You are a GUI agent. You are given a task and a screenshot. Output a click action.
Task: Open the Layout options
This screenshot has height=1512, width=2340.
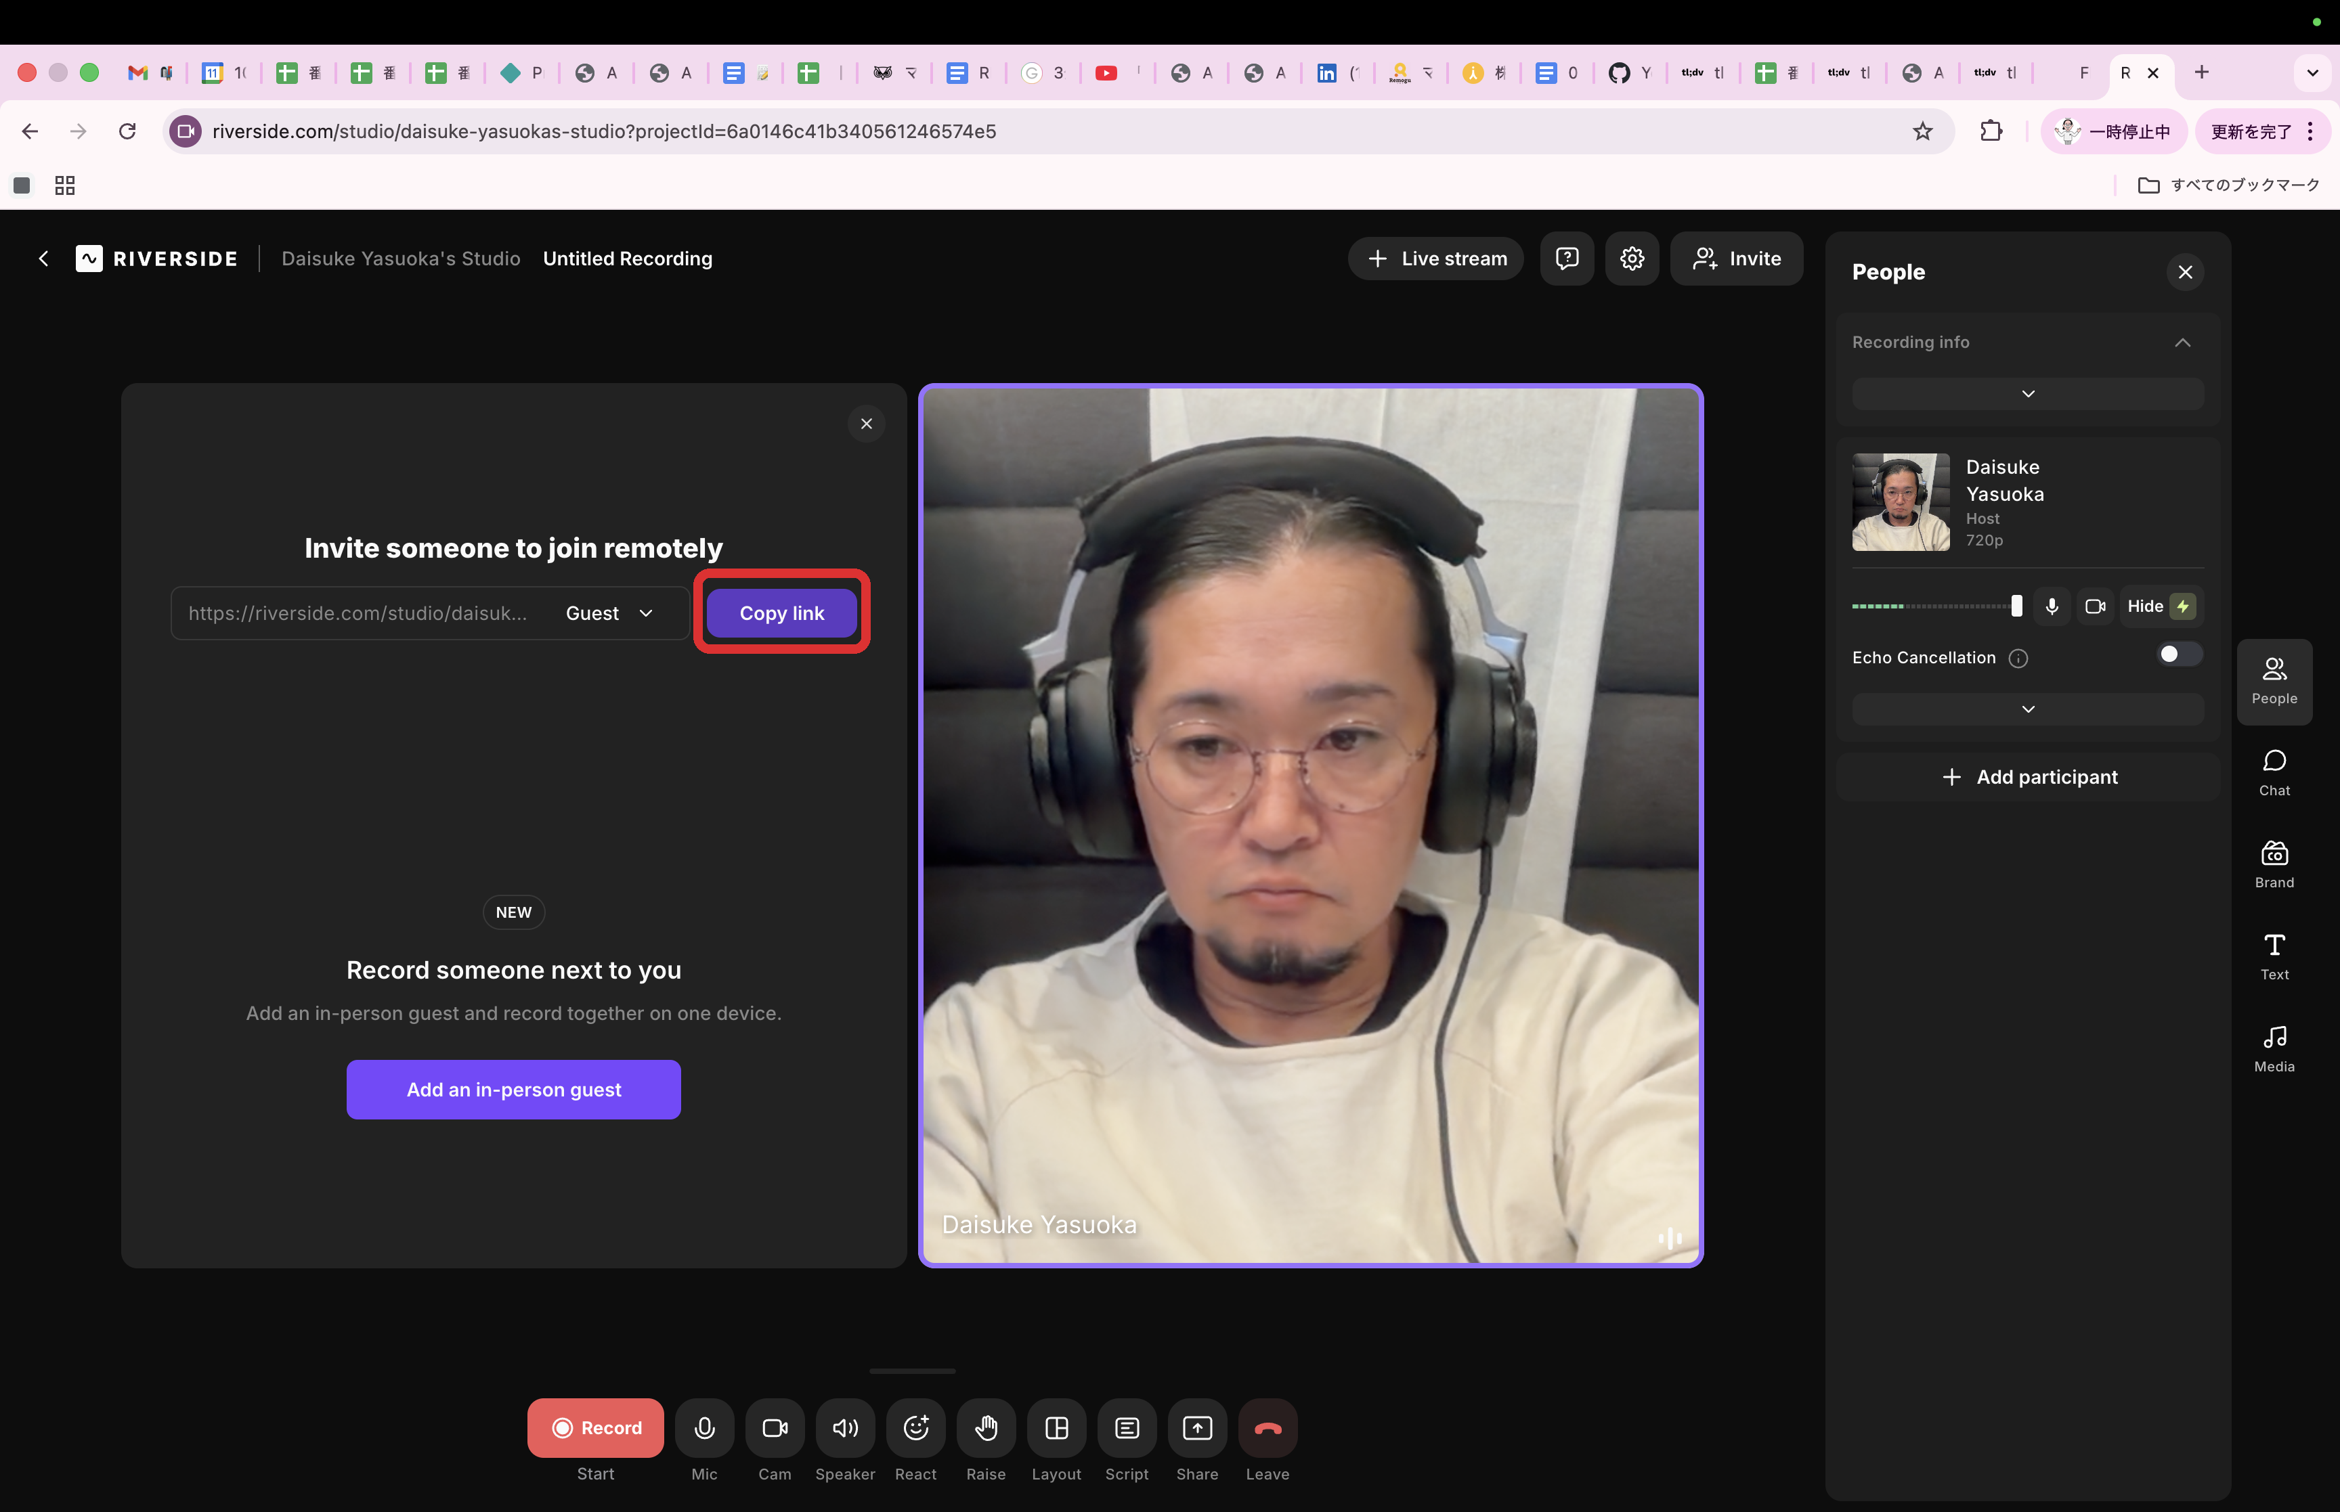point(1056,1427)
